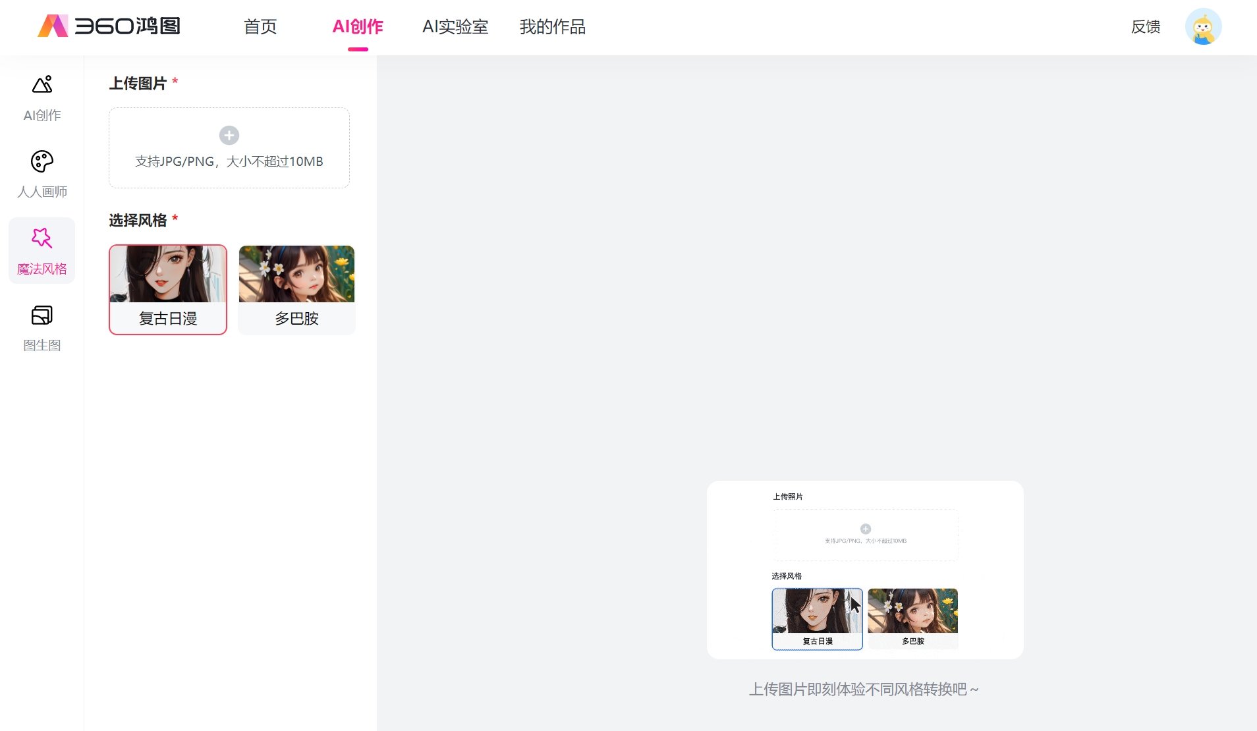Screen dimensions: 1257x731
Task: Click the 支持JPG/PNG upload hint text
Action: (x=229, y=162)
